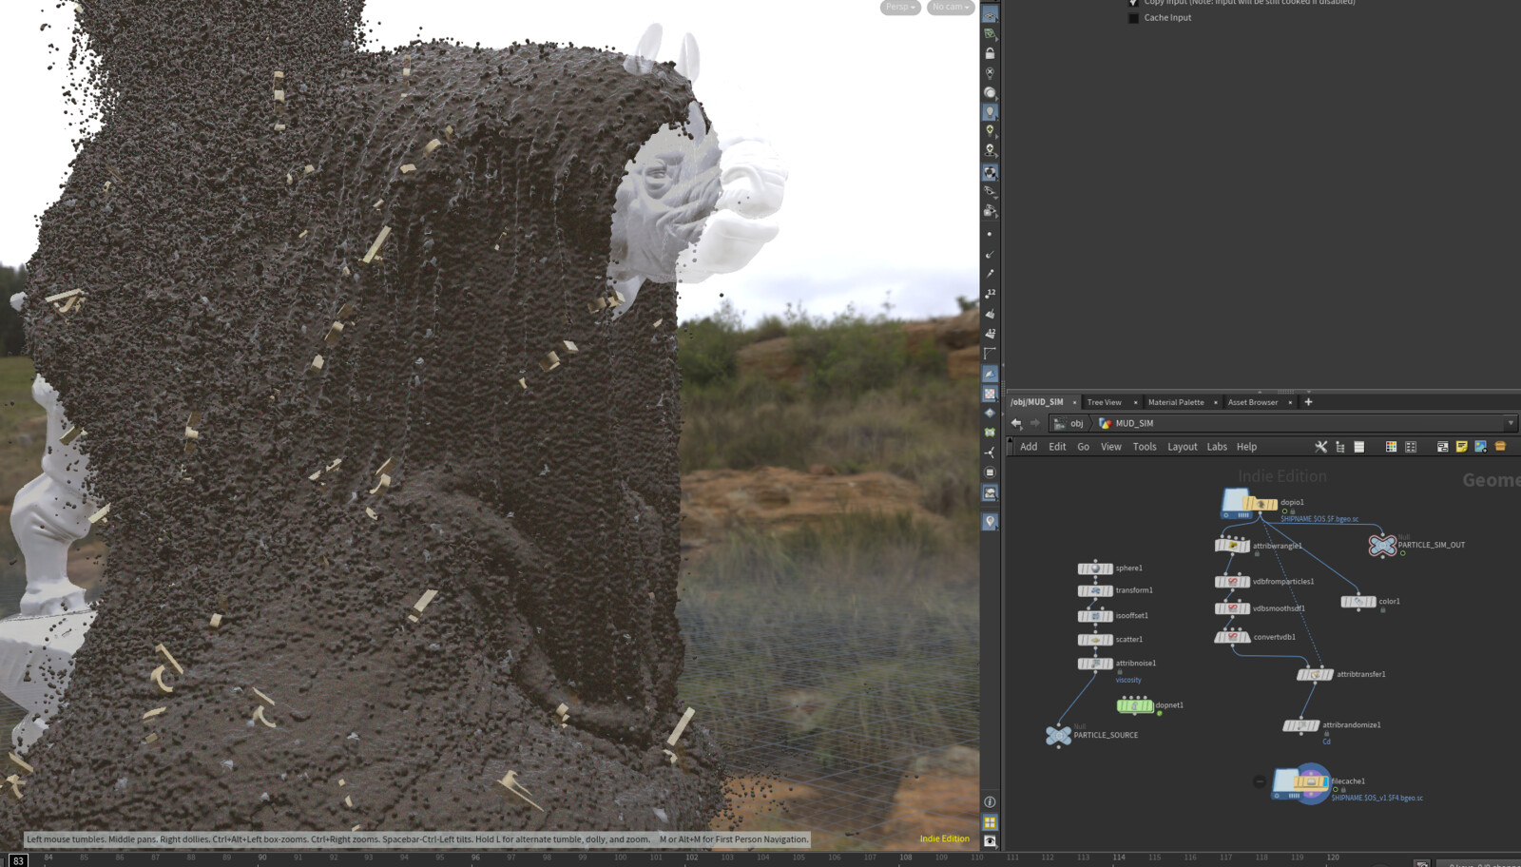This screenshot has width=1521, height=867.
Task: Select the PARTICLE_SIM_OUT null node
Action: coord(1382,546)
